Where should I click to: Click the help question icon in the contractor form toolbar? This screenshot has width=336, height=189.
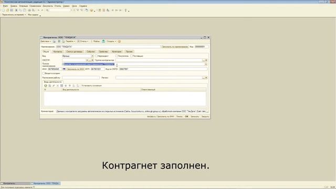click(x=119, y=41)
